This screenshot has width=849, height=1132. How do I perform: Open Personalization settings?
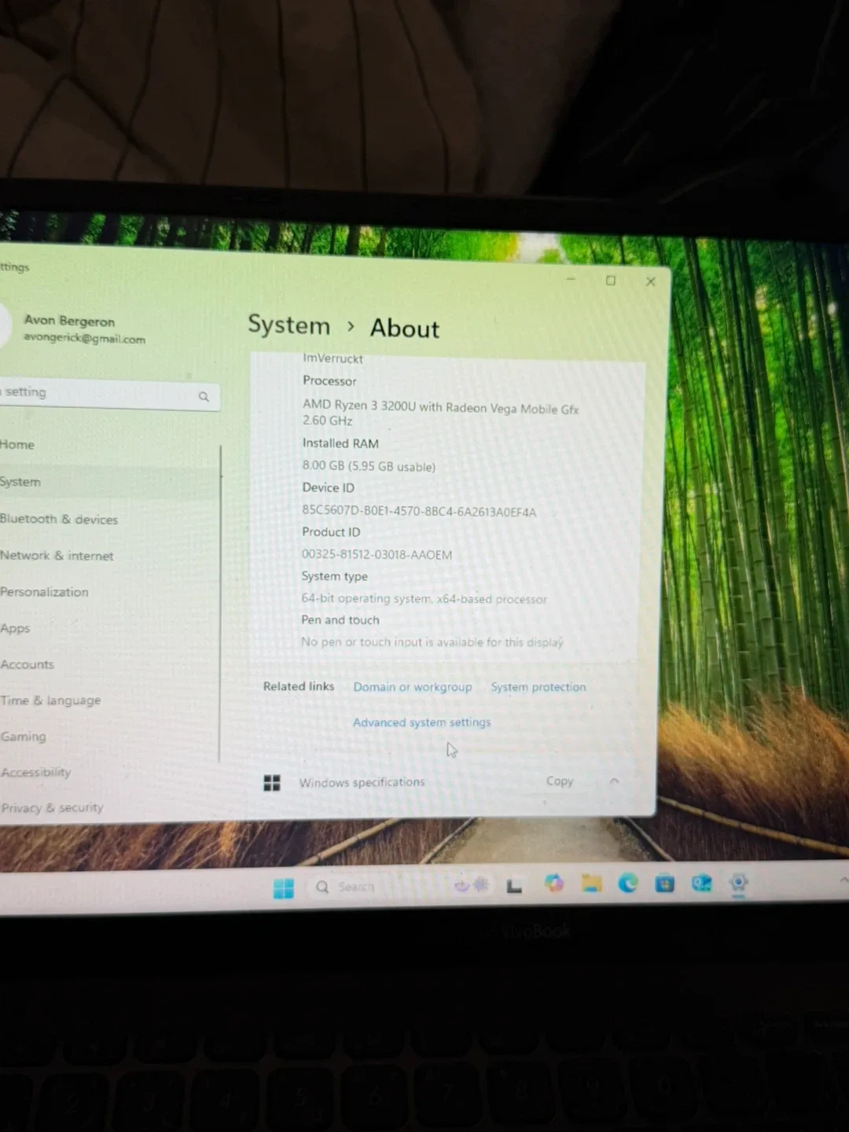click(x=45, y=592)
